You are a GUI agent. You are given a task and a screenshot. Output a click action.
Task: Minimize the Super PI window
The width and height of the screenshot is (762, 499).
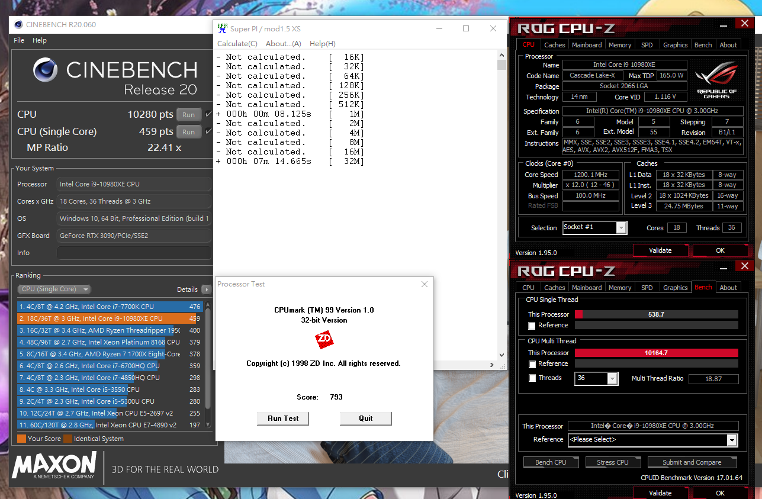click(x=439, y=28)
